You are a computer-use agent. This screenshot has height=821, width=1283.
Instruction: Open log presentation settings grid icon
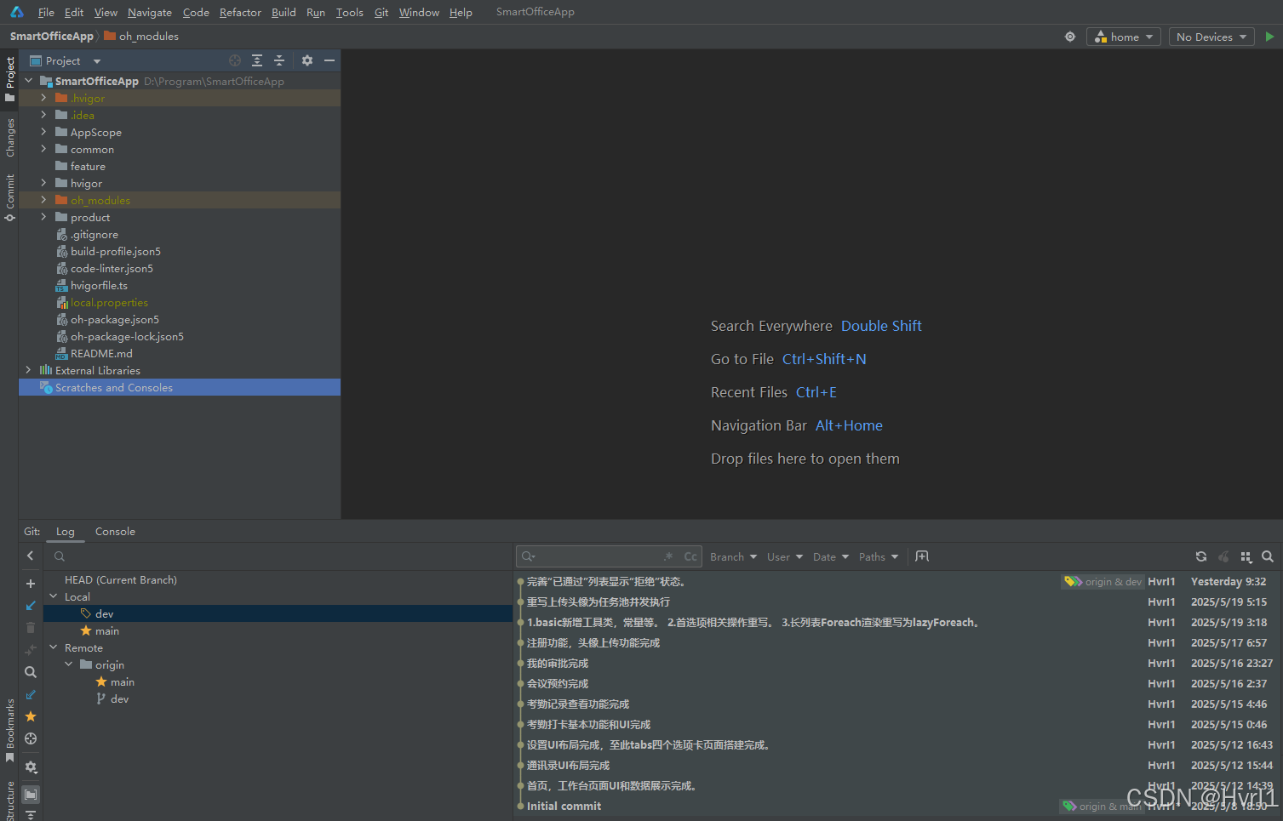(x=1246, y=556)
